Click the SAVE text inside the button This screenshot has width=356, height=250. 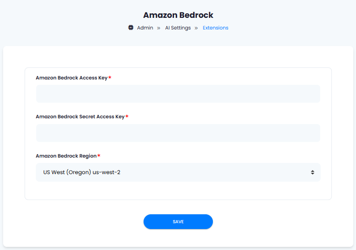[178, 222]
